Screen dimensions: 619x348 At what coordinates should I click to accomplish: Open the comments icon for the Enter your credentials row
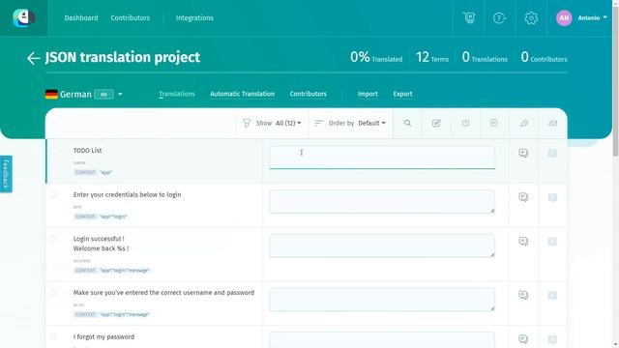click(x=523, y=197)
